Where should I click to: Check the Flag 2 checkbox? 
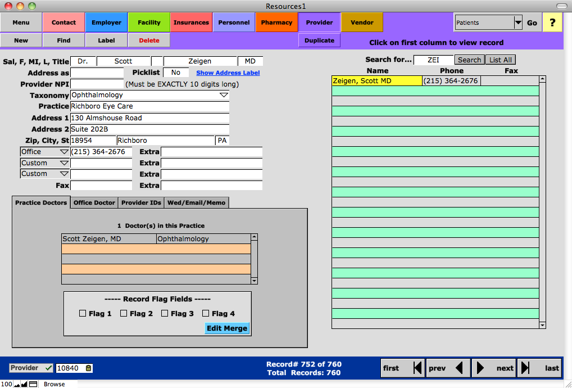(x=124, y=313)
